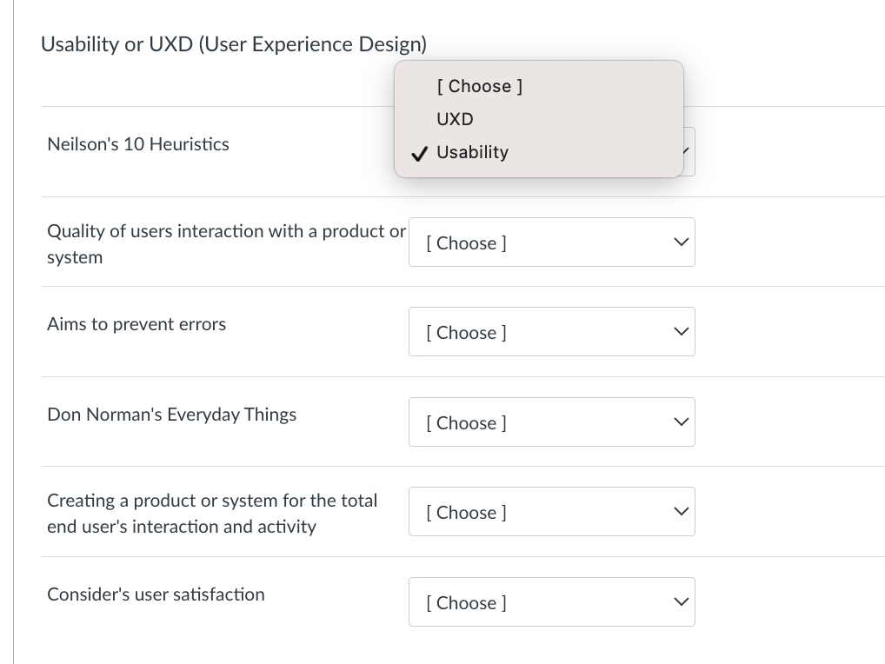Click the partially hidden chevron behind open menu
Image resolution: width=885 pixels, height=664 pixels.
[x=687, y=152]
